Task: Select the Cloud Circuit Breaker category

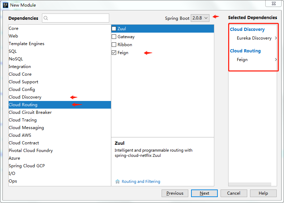Action: pos(60,112)
